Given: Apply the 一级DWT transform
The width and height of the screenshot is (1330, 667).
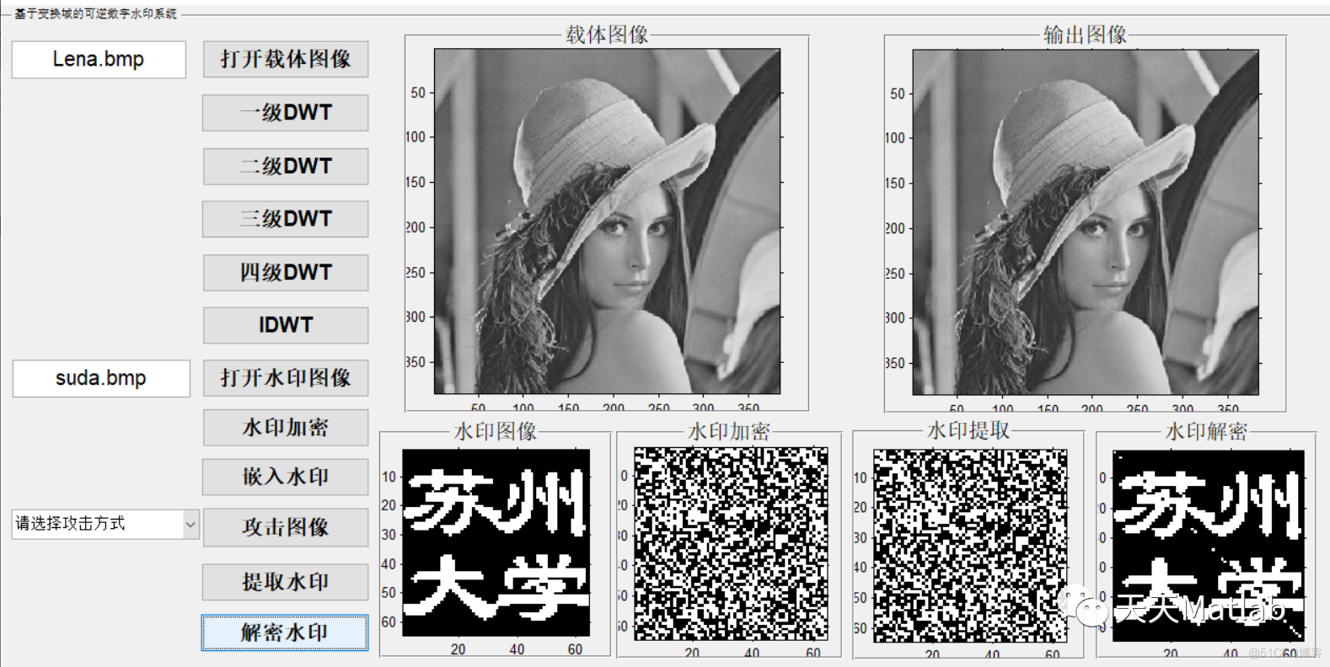Looking at the screenshot, I should coord(286,112).
